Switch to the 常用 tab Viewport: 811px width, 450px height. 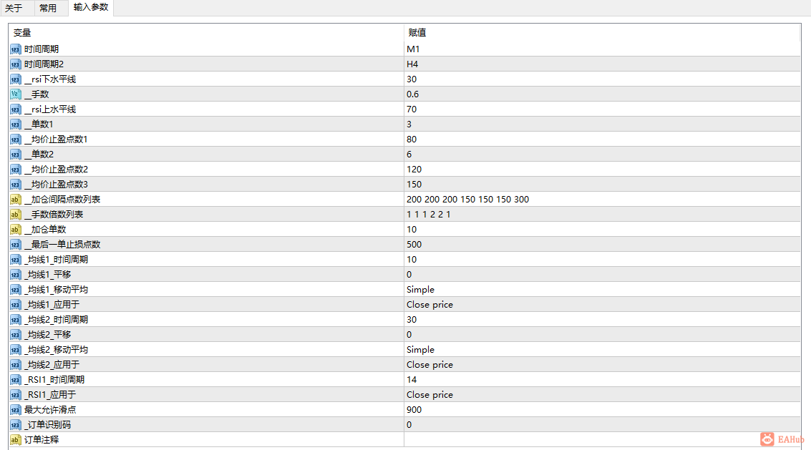(x=48, y=9)
